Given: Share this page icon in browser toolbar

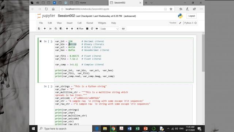Looking at the screenshot, I should click(194, 9).
